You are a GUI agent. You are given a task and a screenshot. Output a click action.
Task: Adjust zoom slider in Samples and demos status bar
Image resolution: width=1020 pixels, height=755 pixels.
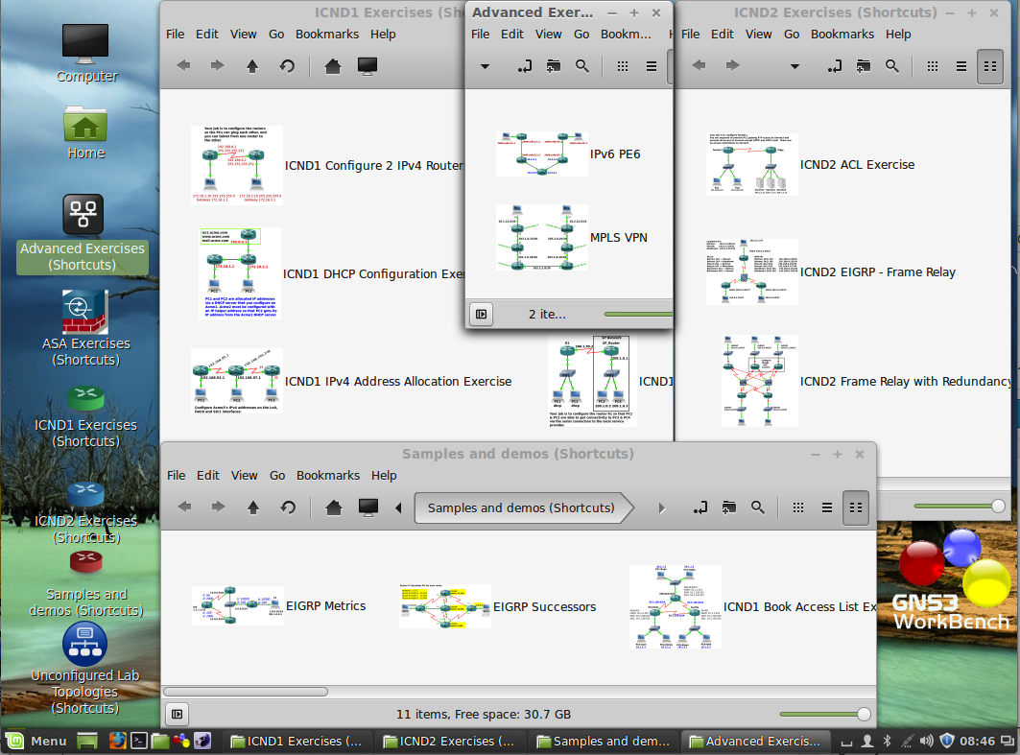(x=864, y=714)
